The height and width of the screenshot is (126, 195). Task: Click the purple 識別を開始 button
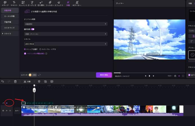(x=104, y=75)
